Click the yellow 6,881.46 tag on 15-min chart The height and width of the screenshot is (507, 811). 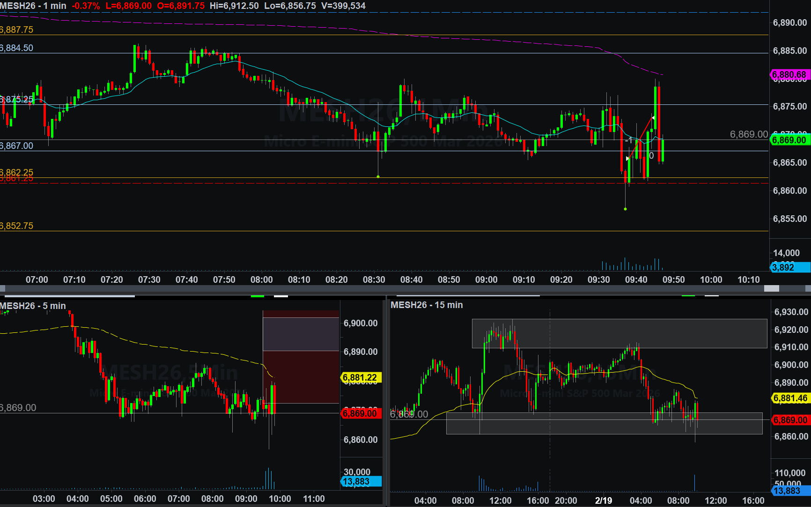click(790, 398)
